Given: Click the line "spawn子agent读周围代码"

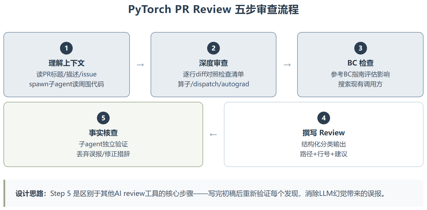Looking at the screenshot, I should coord(66,84).
